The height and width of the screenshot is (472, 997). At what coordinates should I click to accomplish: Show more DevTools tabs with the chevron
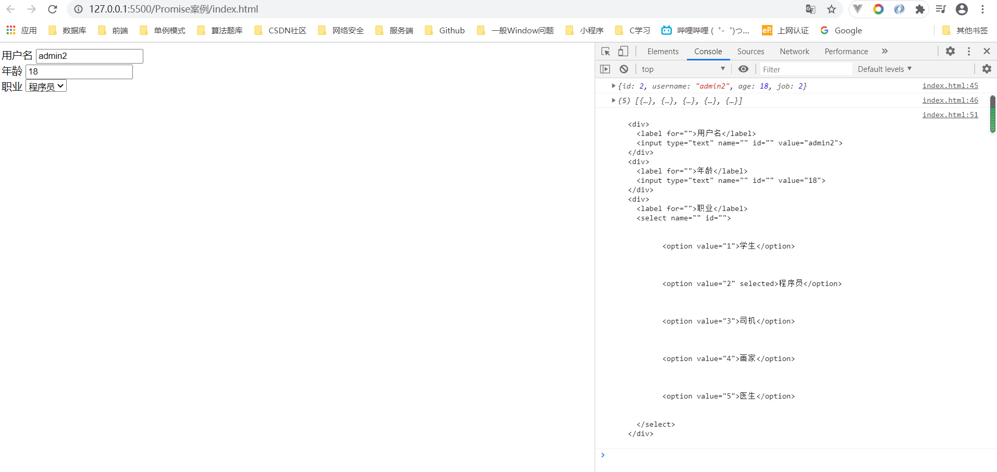click(x=884, y=52)
